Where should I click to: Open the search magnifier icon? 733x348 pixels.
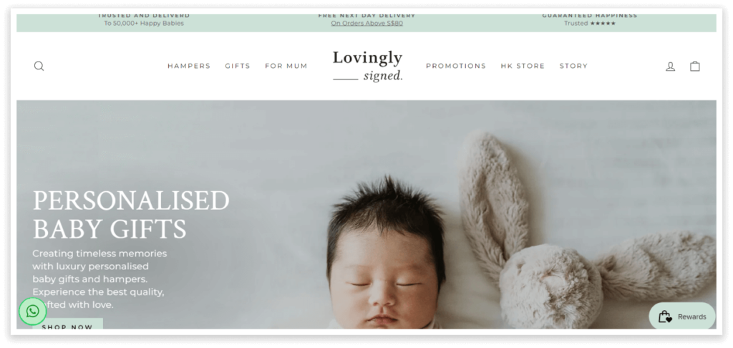click(39, 66)
